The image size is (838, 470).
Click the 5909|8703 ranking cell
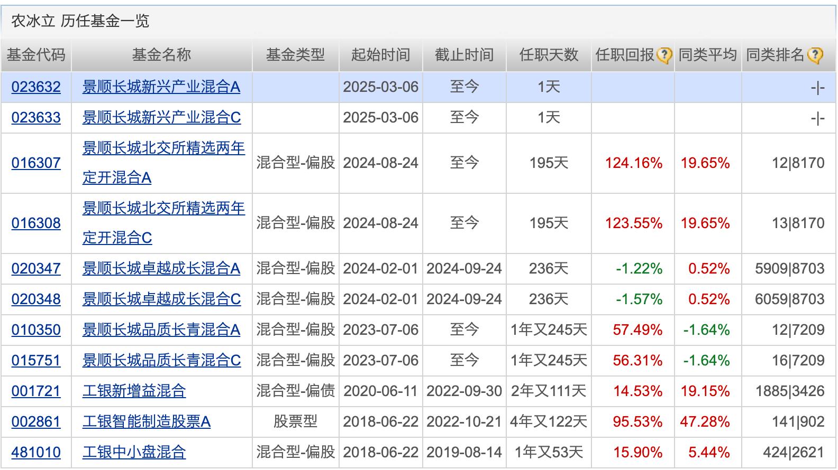(789, 268)
